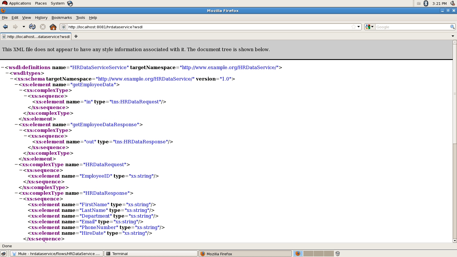
Task: Collapse the xs:sequence under HRDataResponse
Action: (21, 199)
